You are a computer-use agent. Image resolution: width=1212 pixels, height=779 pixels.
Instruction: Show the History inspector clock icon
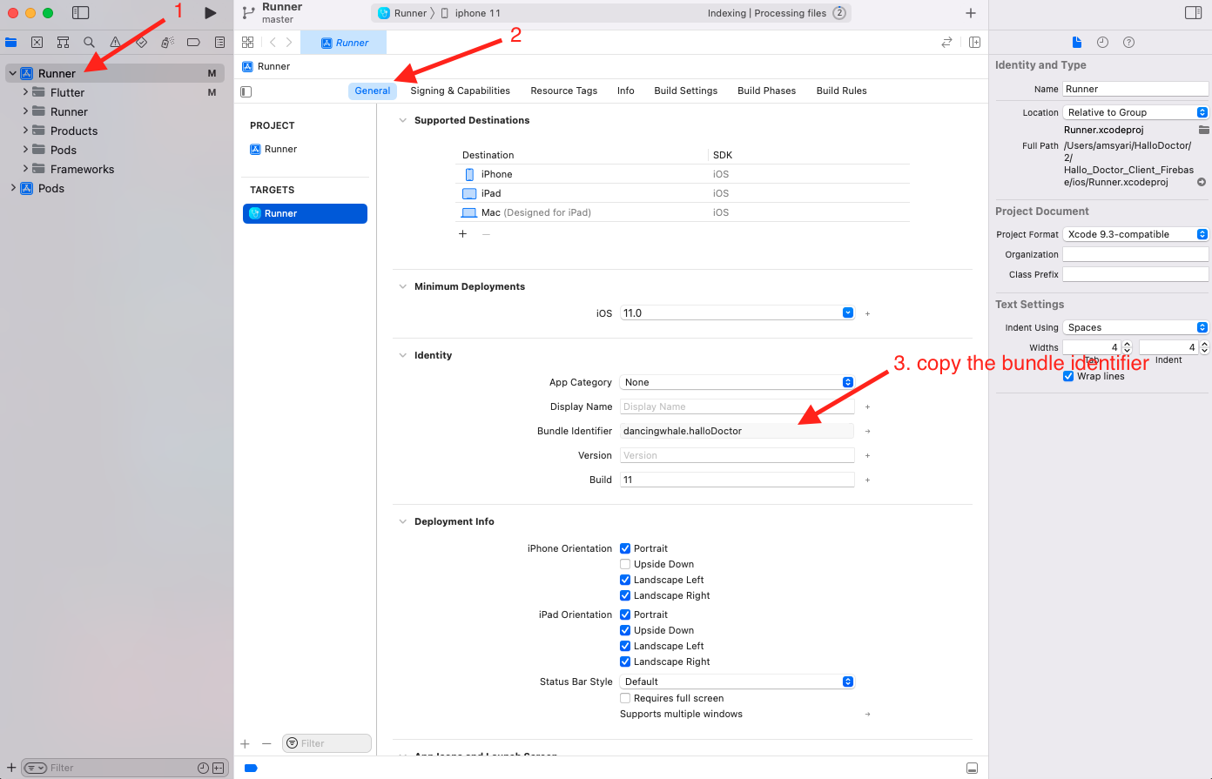[1102, 42]
